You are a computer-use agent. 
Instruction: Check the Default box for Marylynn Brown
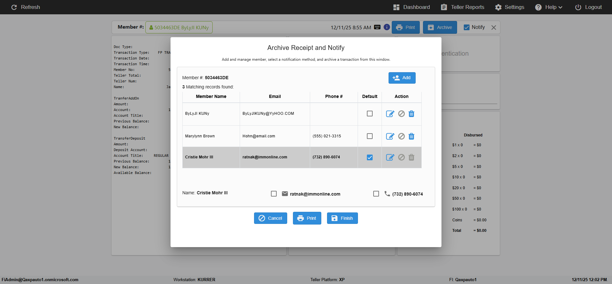click(370, 136)
